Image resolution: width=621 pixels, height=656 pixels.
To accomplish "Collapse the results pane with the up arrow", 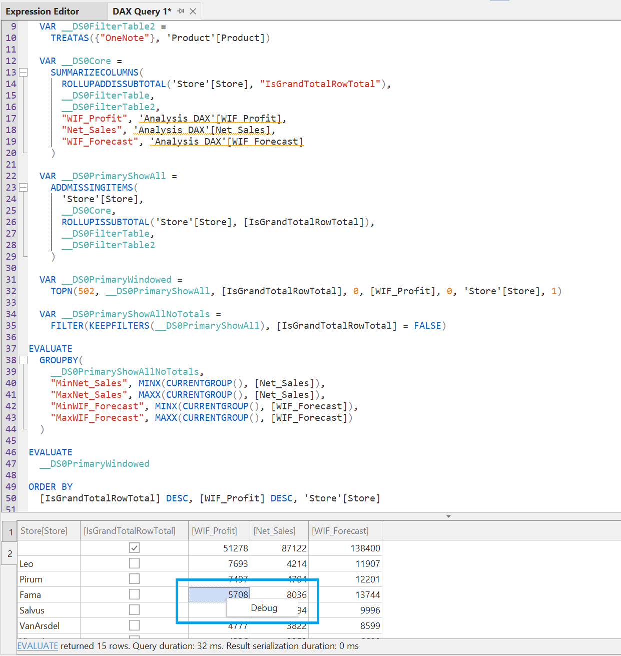I will [448, 516].
